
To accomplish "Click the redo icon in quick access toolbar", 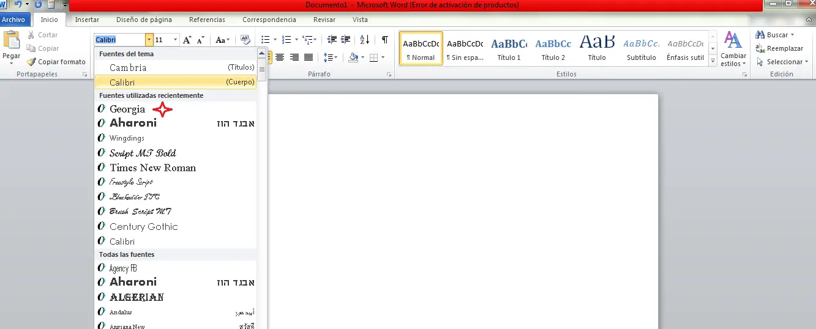I will [39, 4].
